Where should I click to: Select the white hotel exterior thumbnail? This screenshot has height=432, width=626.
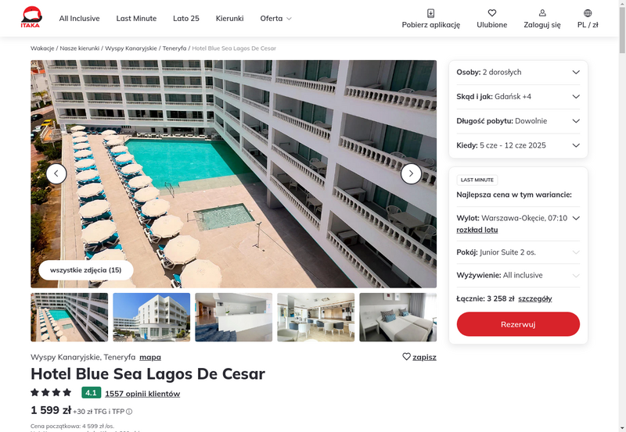tap(151, 317)
